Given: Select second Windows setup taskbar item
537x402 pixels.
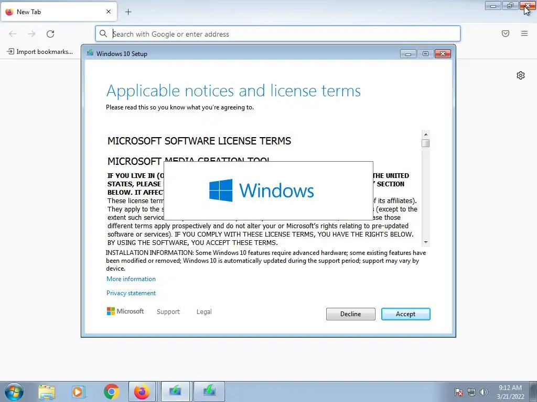Looking at the screenshot, I should coord(209,392).
